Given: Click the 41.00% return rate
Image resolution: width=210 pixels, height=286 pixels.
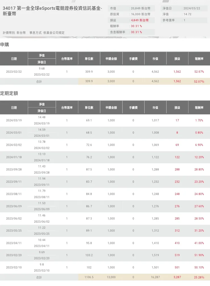Looking at the screenshot, I should 199,243.
